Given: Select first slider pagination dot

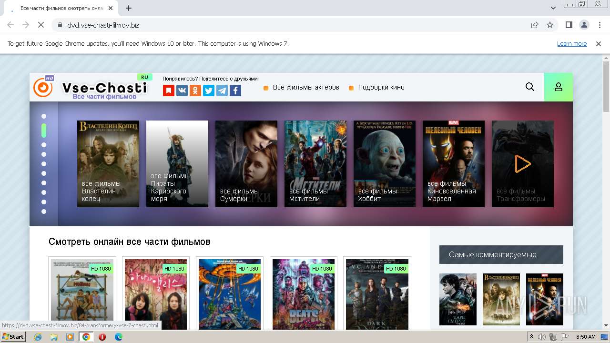Looking at the screenshot, I should coord(44,116).
